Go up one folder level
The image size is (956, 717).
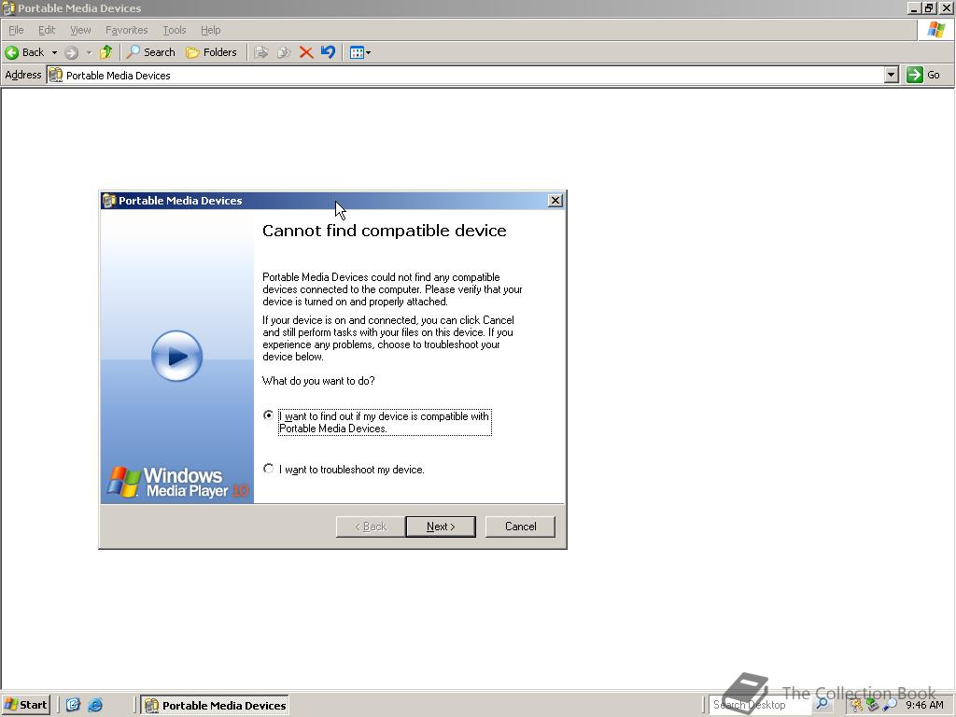tap(106, 52)
